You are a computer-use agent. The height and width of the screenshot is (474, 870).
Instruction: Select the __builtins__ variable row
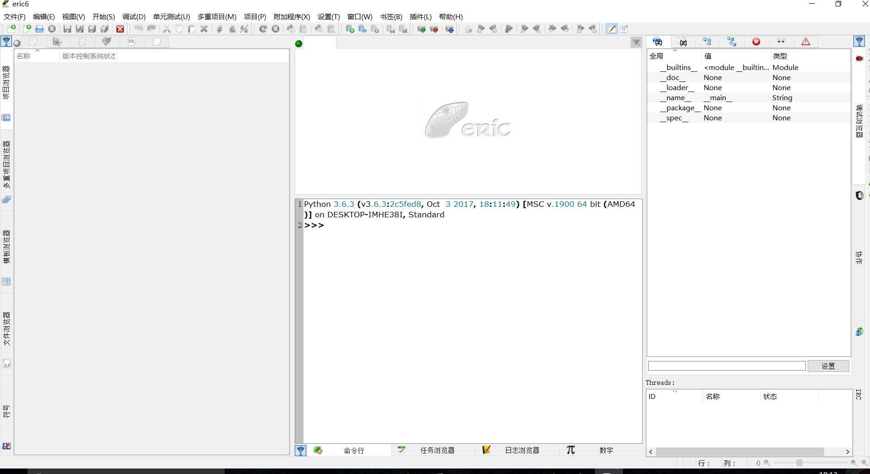point(749,68)
